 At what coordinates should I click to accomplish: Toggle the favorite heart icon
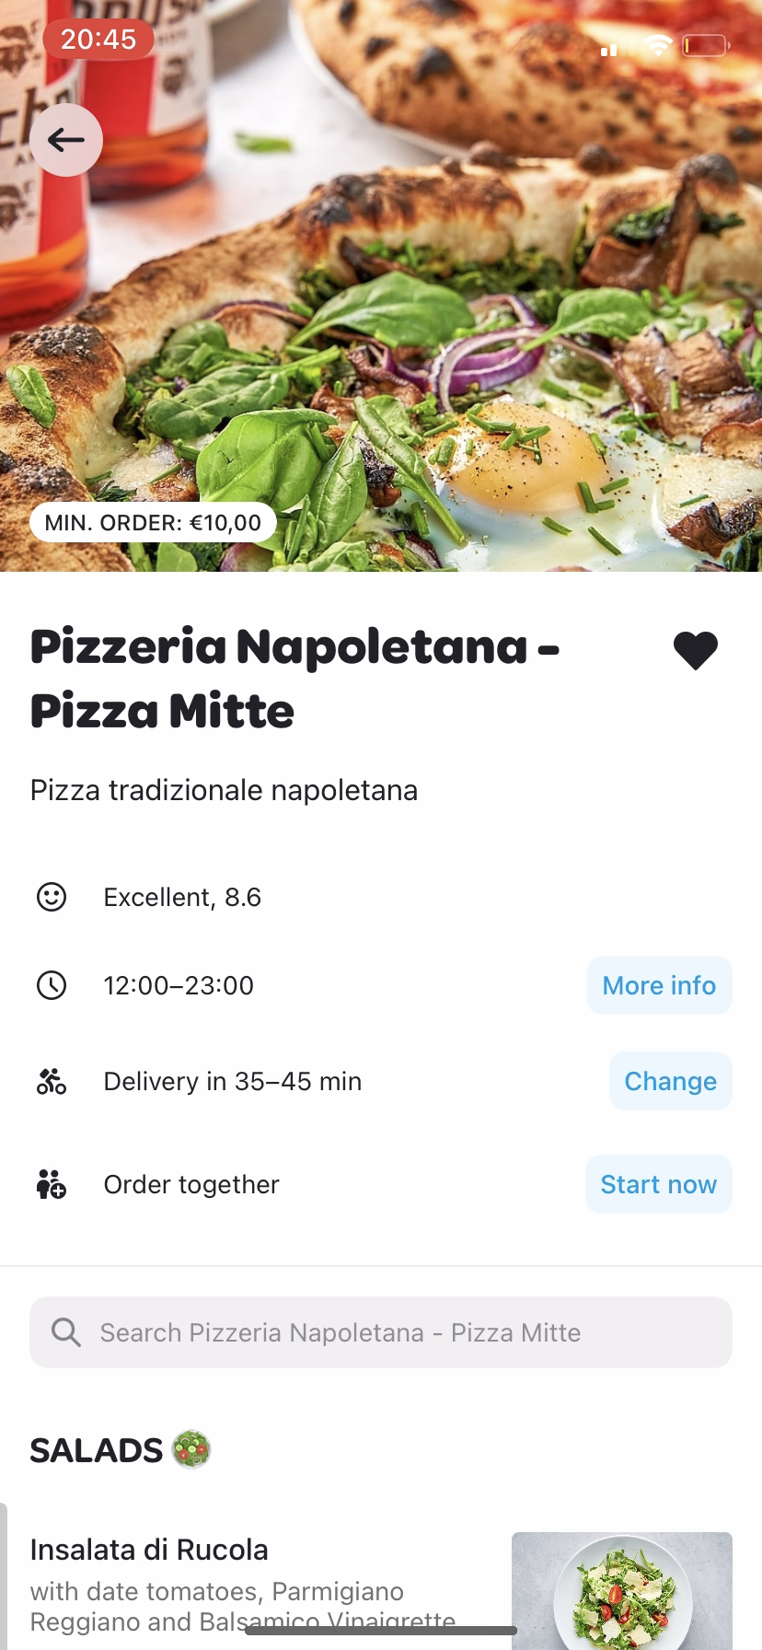(x=696, y=651)
